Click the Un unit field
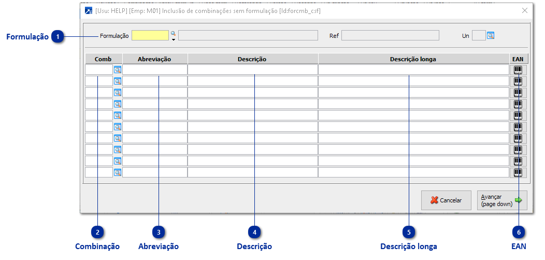Viewport: 545px width, 260px height. pos(479,35)
